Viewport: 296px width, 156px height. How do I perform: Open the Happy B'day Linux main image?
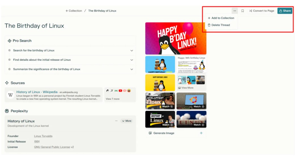point(176,38)
